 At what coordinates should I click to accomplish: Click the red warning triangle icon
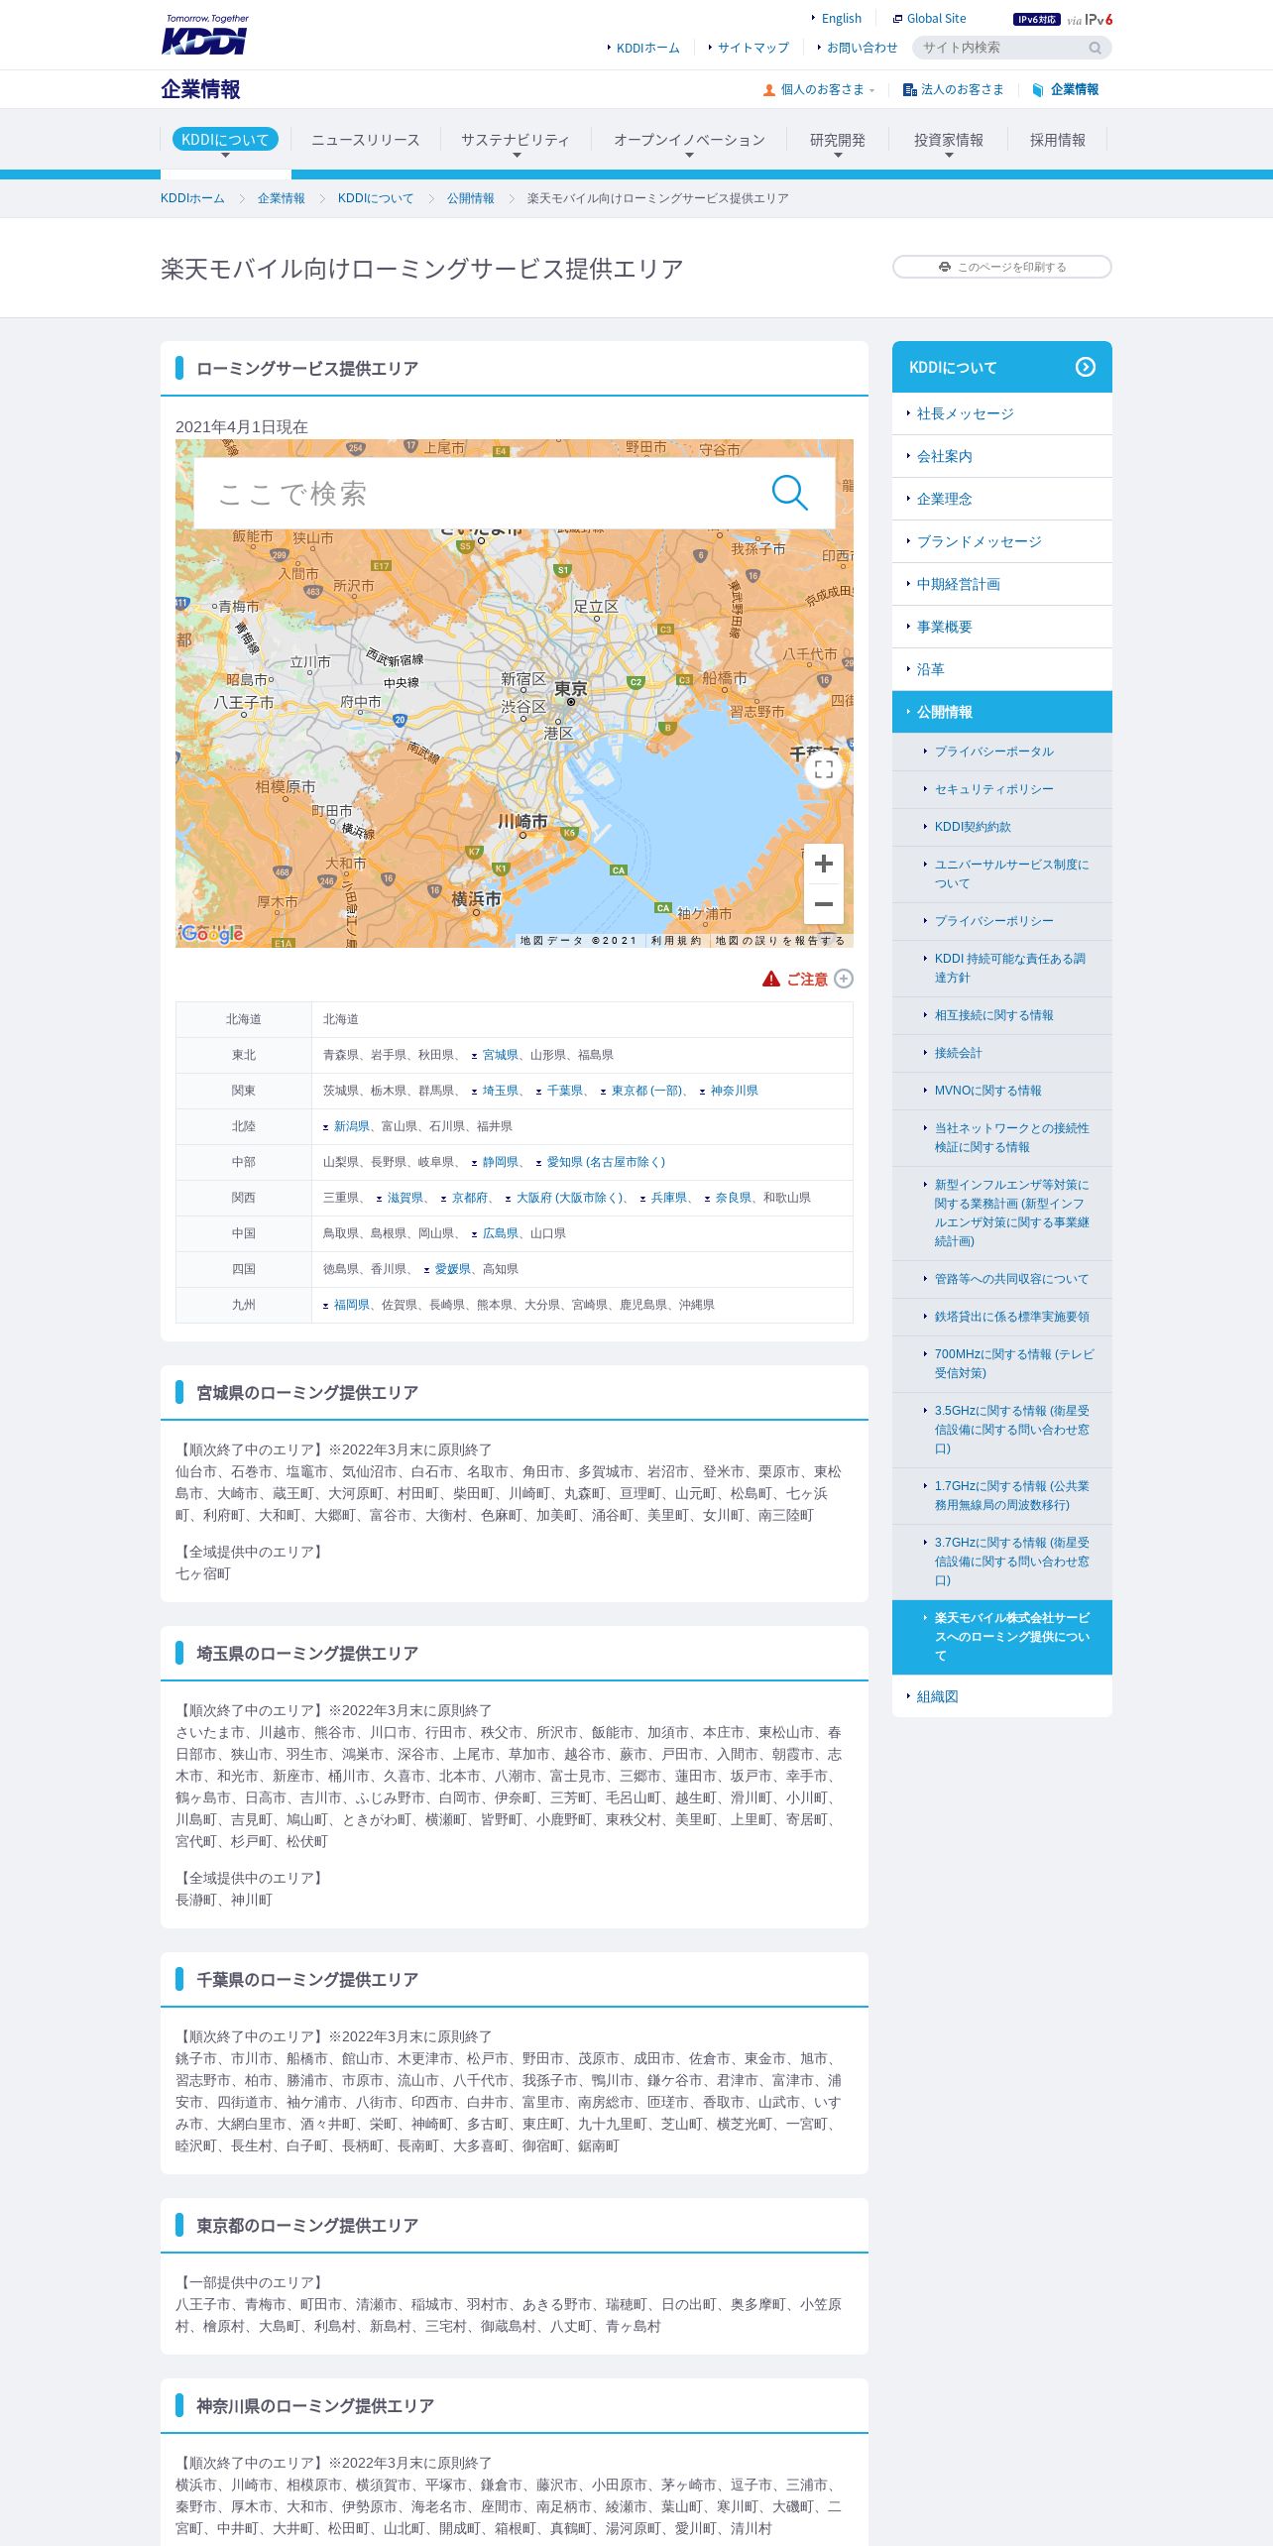(771, 979)
